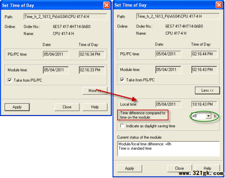Collapse dialog with the Less << button
Image resolution: width=225 pixels, height=178 pixels.
[207, 91]
